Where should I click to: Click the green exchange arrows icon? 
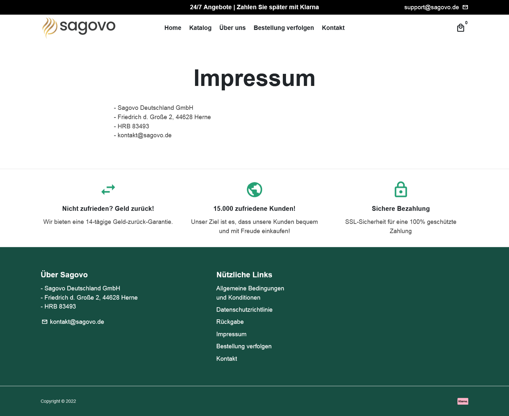(x=108, y=189)
